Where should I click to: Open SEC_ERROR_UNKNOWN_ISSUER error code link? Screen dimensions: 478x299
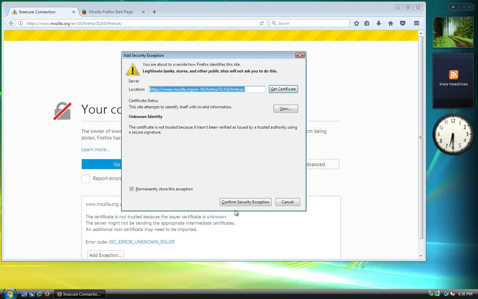point(142,242)
